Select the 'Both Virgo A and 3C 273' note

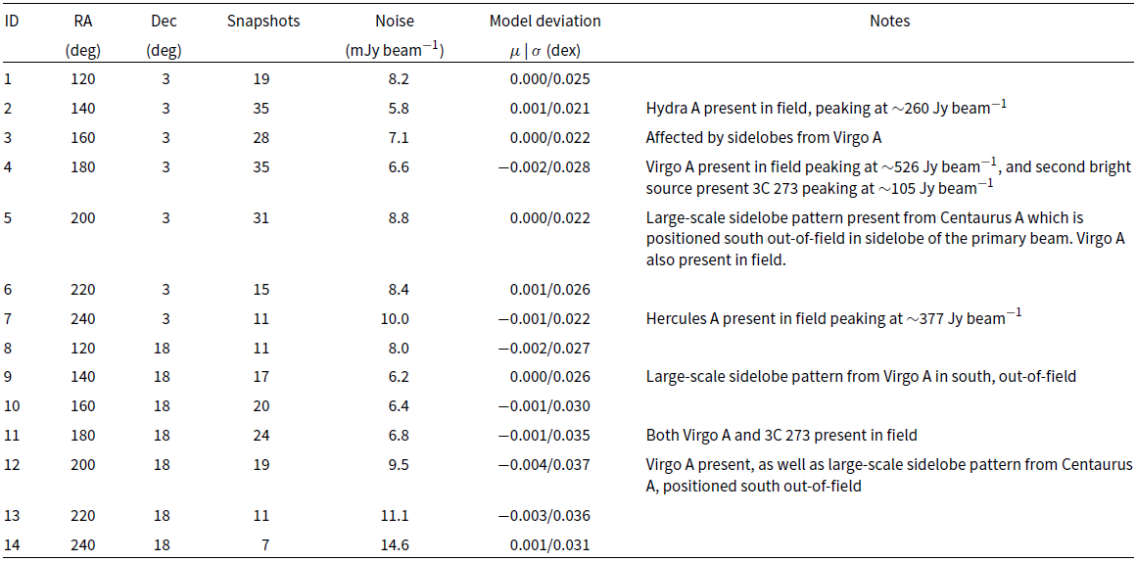pos(781,435)
